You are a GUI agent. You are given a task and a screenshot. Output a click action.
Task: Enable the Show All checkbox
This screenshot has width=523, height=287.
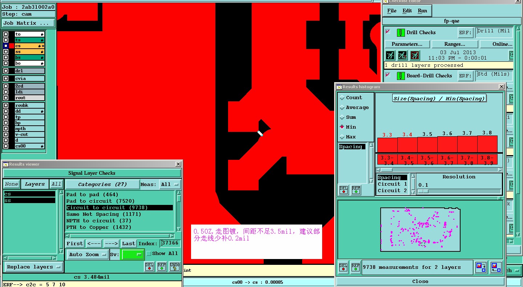point(149,254)
